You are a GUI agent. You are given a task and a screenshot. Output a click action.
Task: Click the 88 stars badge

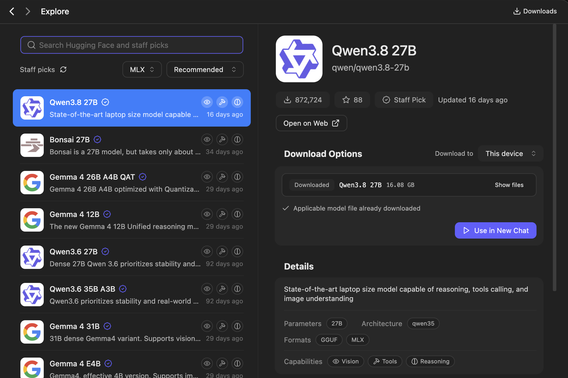(x=352, y=100)
